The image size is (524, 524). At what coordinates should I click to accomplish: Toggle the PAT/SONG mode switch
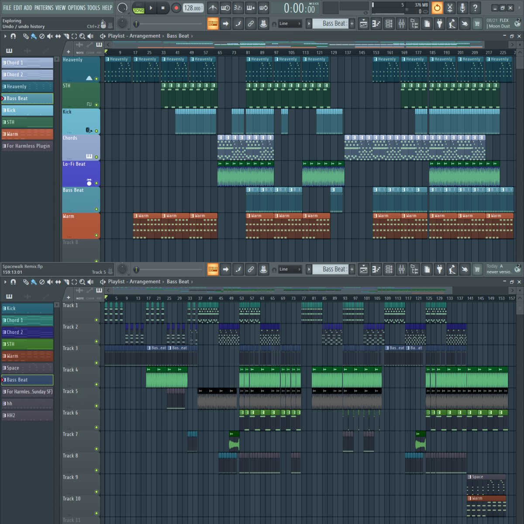point(139,8)
